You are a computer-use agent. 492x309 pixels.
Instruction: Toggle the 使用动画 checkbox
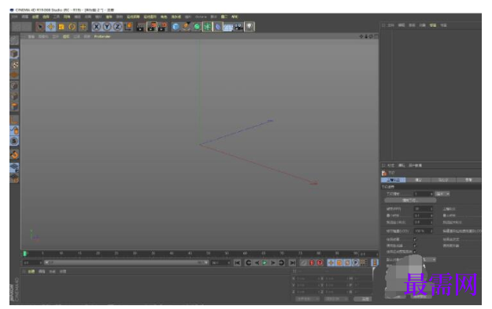point(415,240)
